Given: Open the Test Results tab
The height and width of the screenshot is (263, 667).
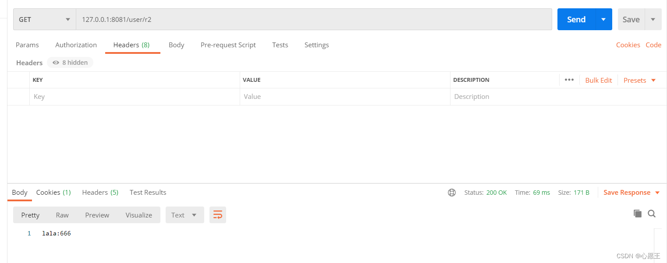Looking at the screenshot, I should click(148, 192).
